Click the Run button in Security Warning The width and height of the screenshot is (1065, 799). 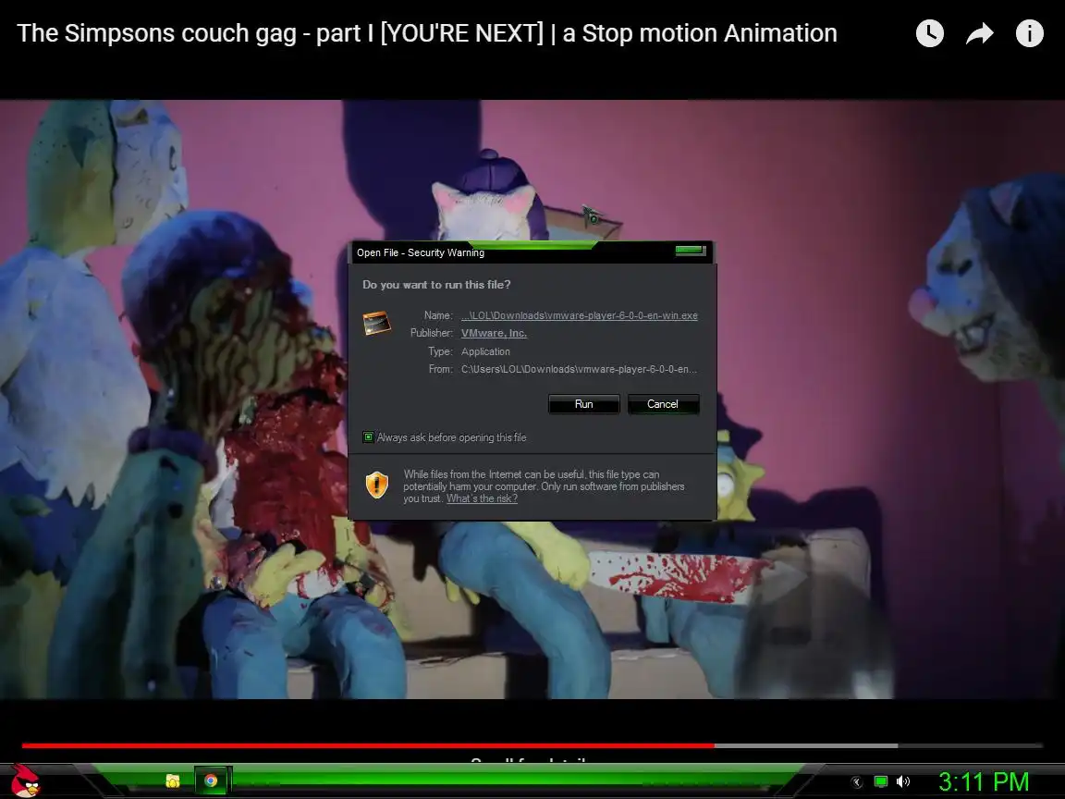tap(583, 403)
